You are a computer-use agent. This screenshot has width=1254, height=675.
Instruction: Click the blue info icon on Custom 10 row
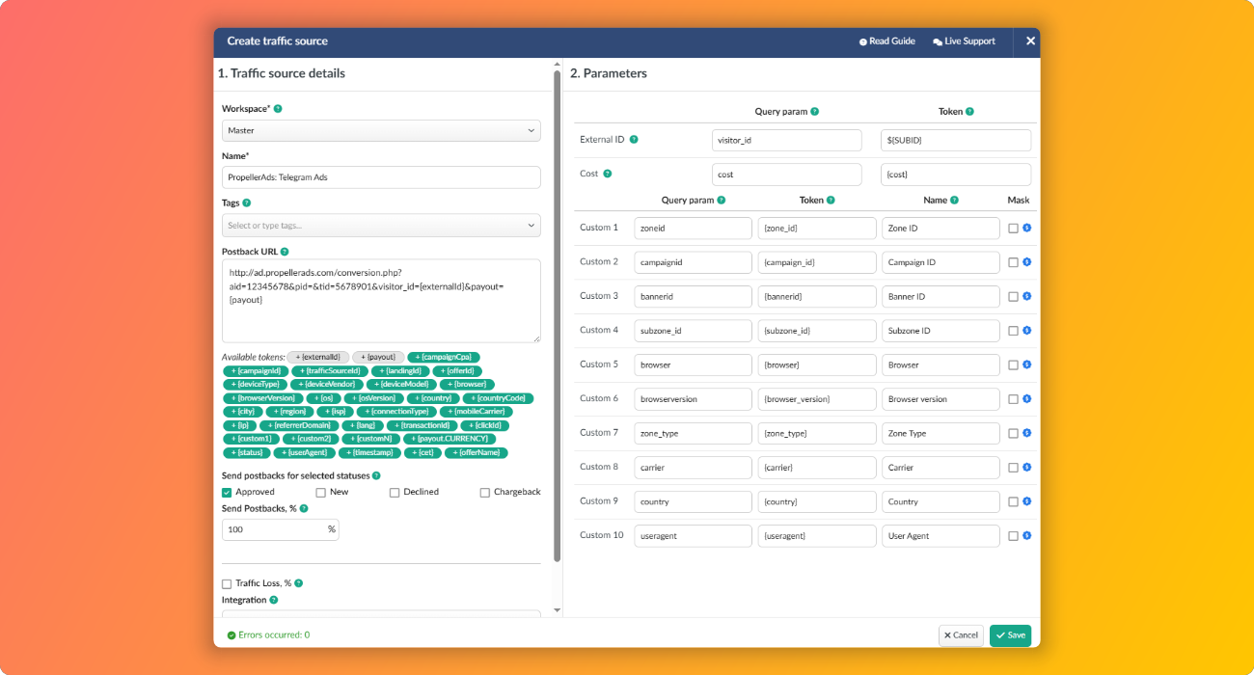tap(1026, 535)
